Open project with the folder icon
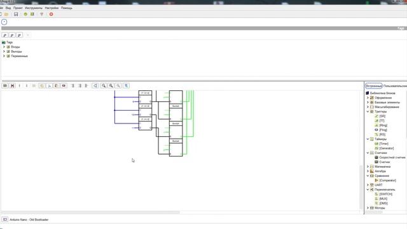 [6, 14]
